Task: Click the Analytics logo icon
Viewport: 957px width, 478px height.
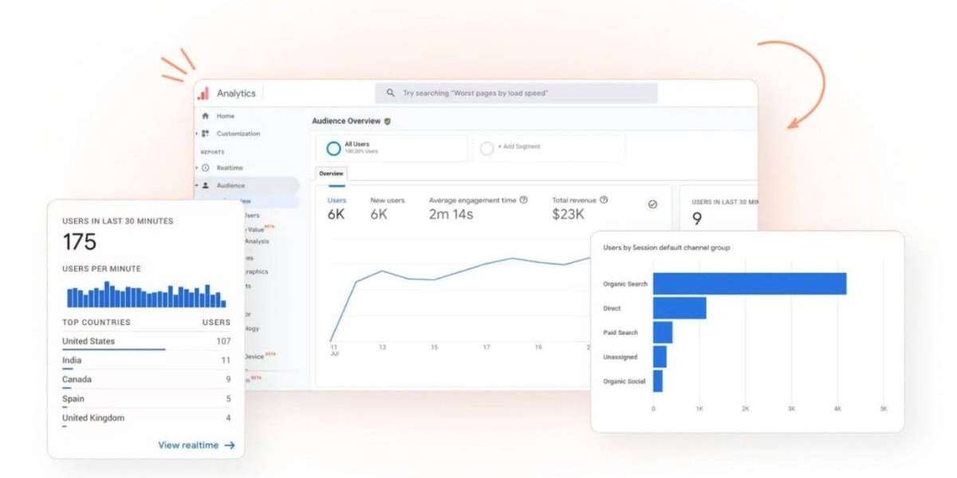Action: (x=203, y=93)
